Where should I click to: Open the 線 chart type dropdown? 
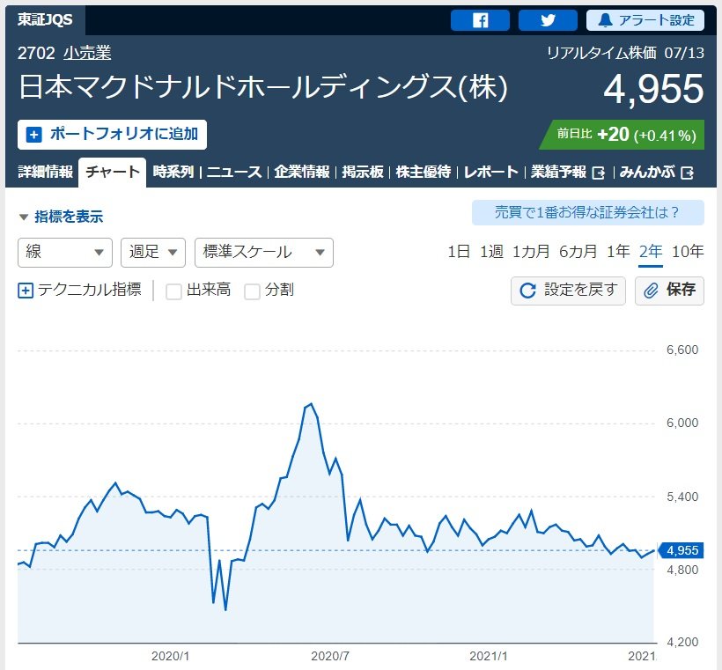pyautogui.click(x=65, y=252)
